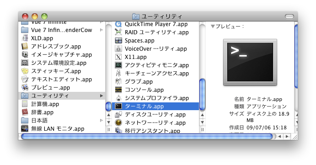
Task: Select the ディスクユーティリティ.app icon
Action: (x=118, y=115)
